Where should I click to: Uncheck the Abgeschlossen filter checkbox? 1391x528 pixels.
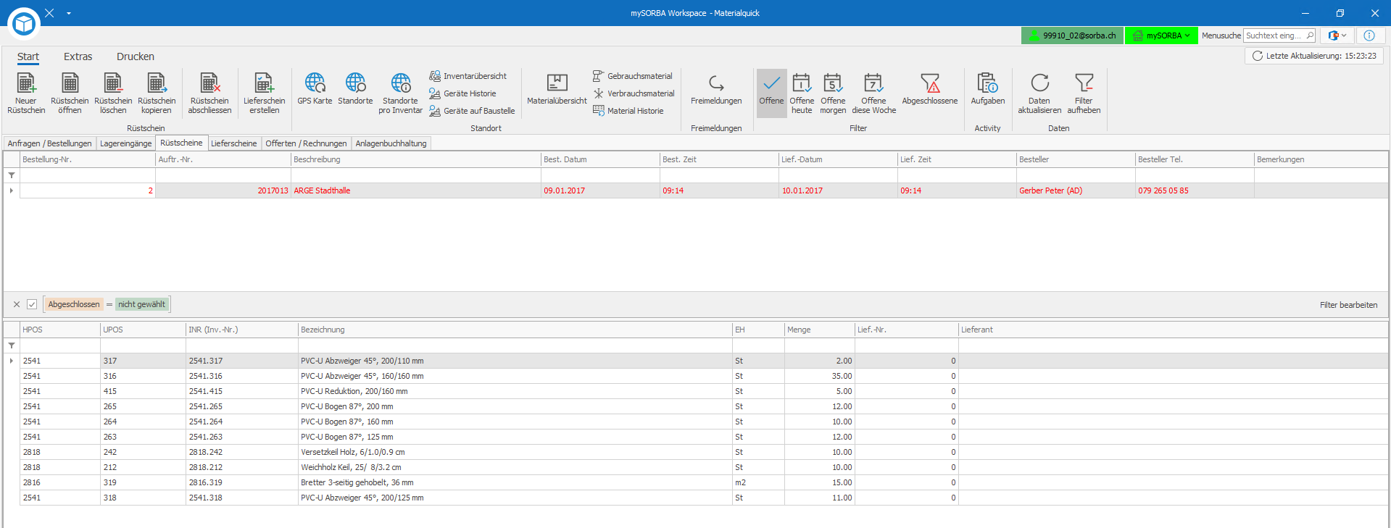click(32, 304)
